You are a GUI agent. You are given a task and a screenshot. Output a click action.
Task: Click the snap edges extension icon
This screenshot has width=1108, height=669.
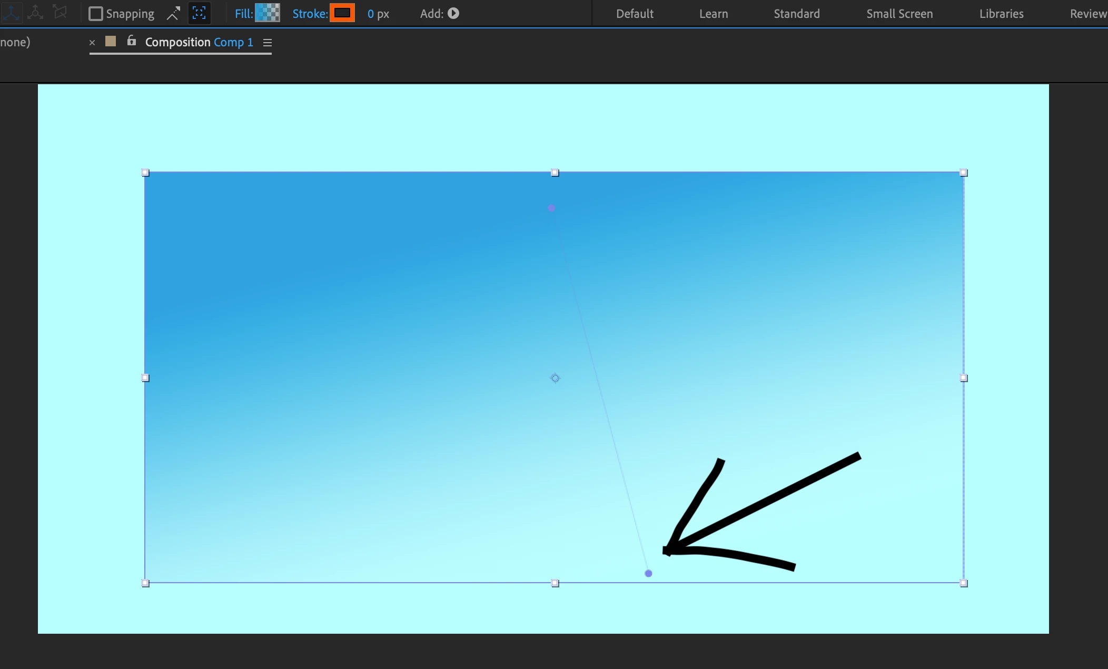pyautogui.click(x=173, y=14)
